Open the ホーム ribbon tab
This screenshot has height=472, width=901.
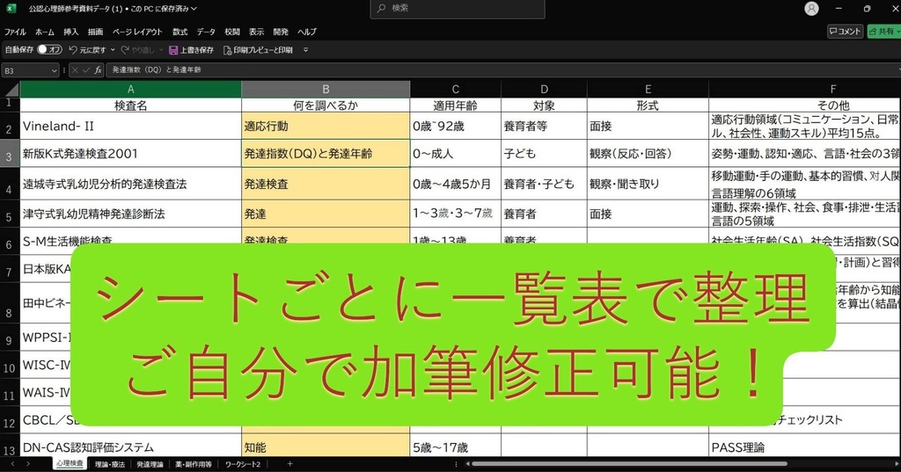[45, 32]
